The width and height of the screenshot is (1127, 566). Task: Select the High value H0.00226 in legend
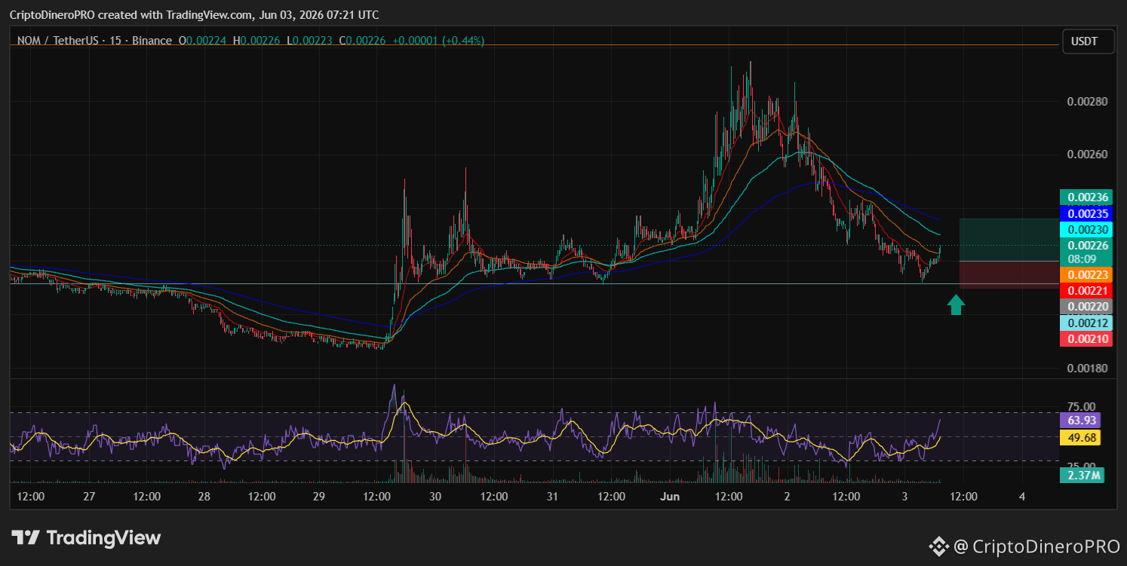tap(258, 41)
